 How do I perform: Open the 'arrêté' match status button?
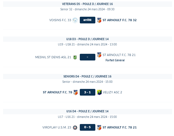tap(88, 20)
